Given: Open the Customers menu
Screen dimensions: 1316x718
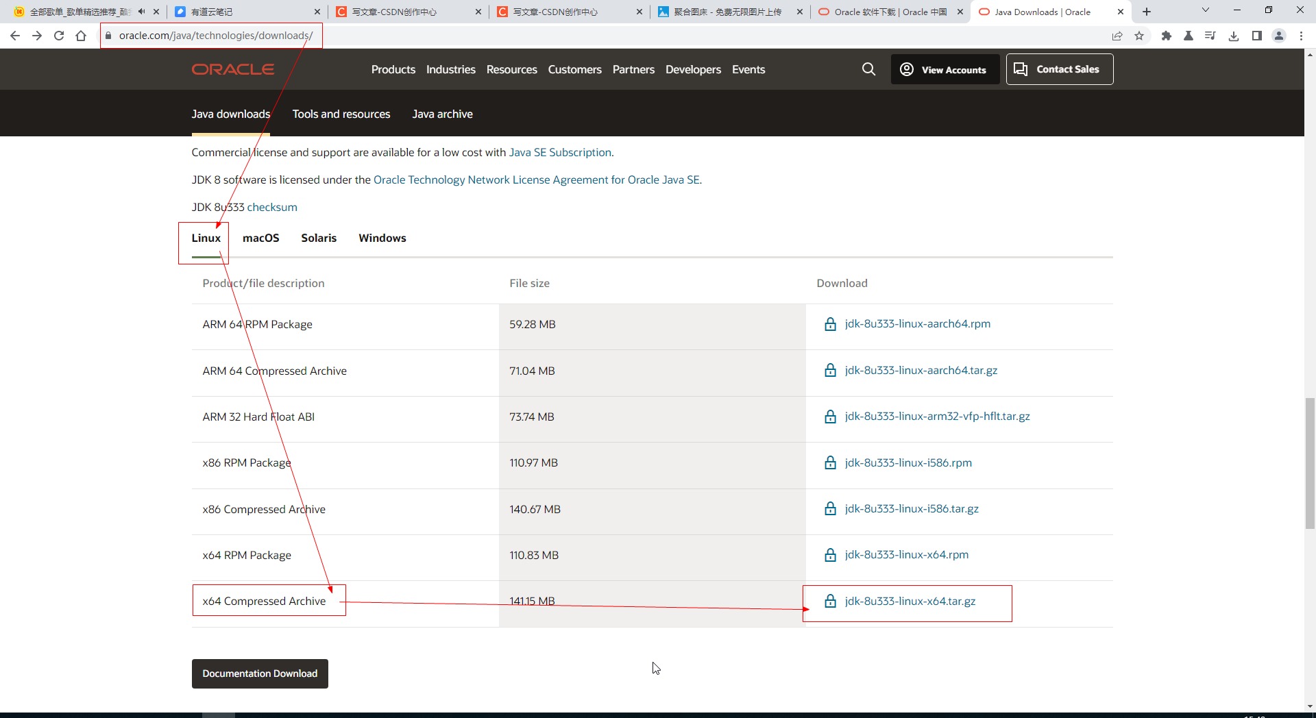Looking at the screenshot, I should pyautogui.click(x=575, y=69).
